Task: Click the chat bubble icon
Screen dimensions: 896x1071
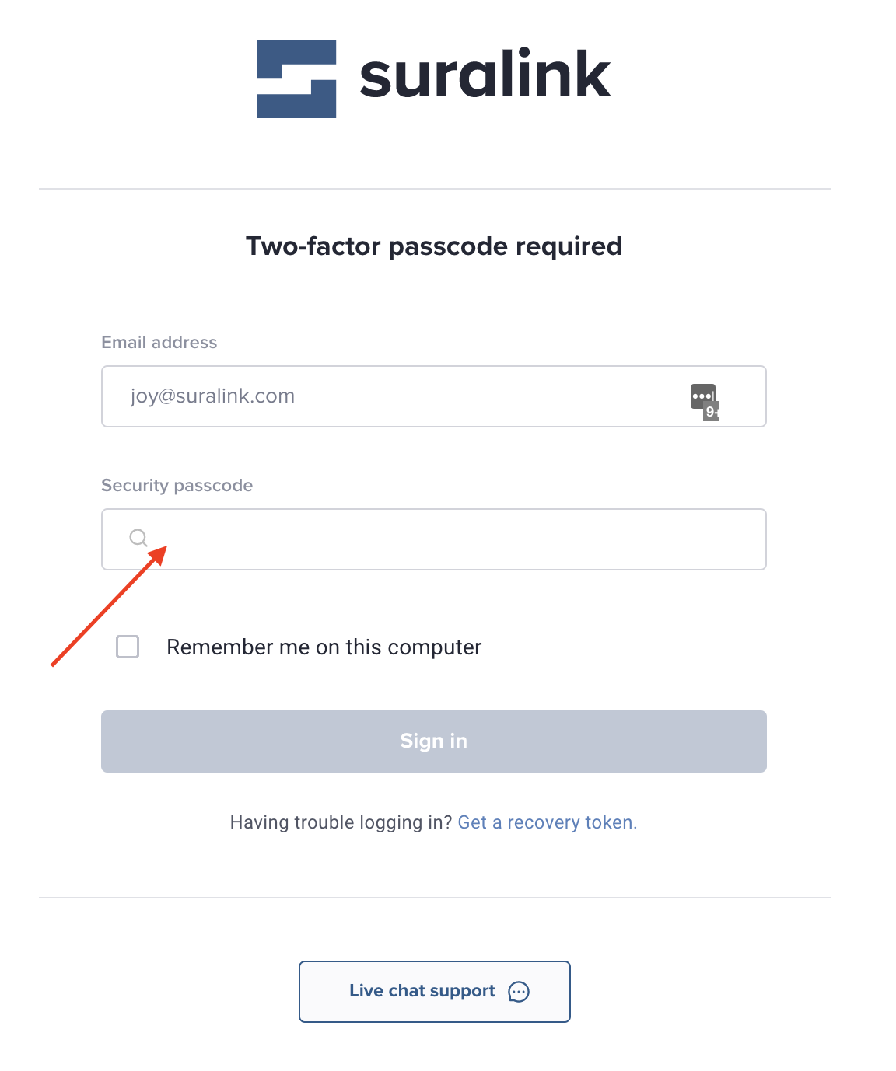Action: click(x=519, y=992)
